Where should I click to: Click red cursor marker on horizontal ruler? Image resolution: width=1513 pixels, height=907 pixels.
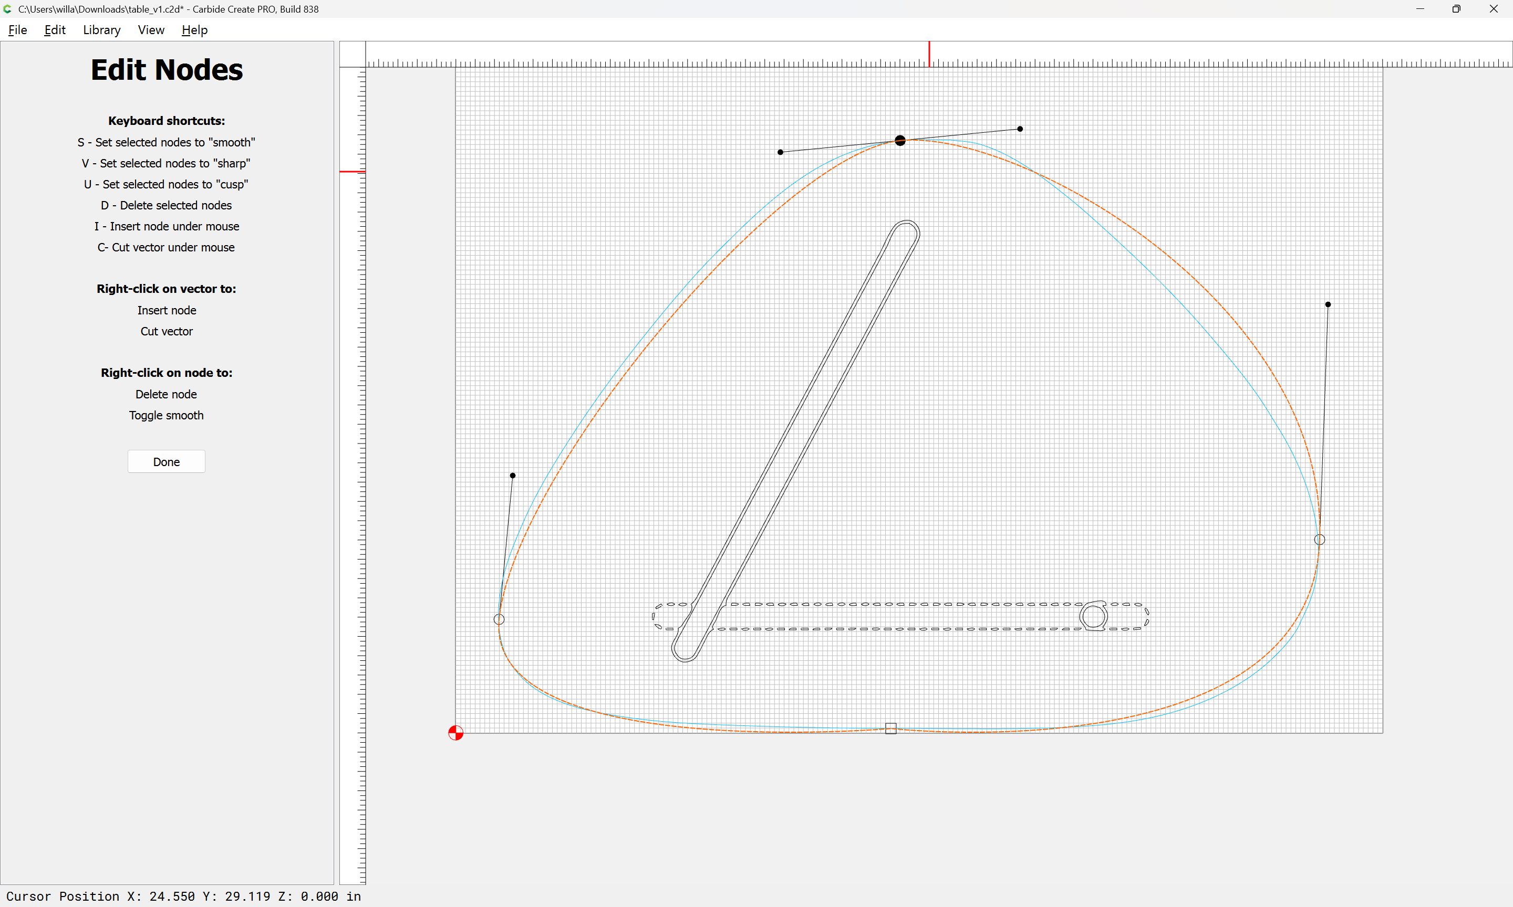click(929, 54)
